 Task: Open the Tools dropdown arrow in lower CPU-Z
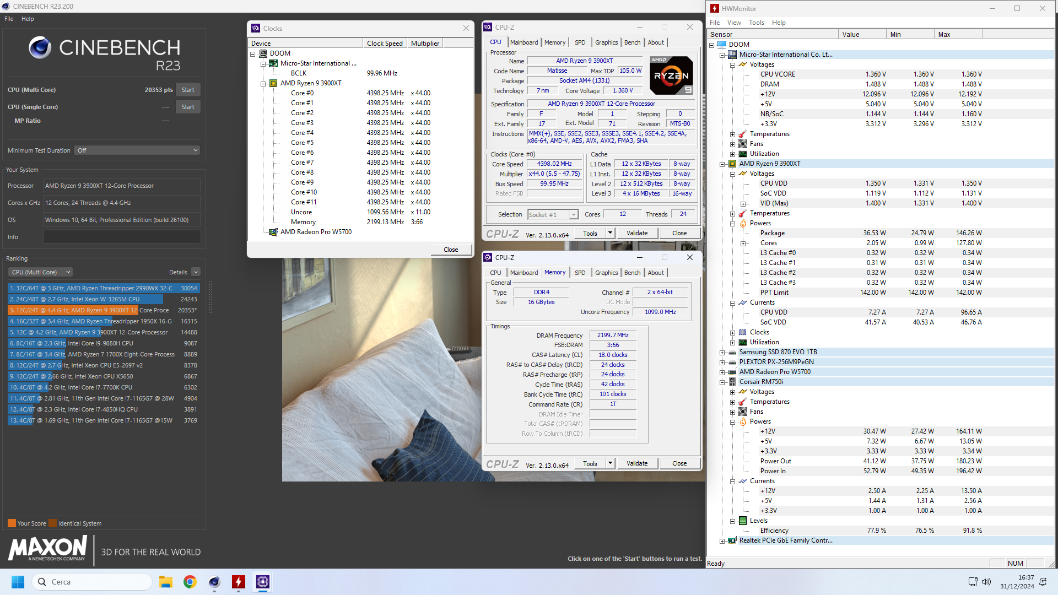pyautogui.click(x=610, y=463)
